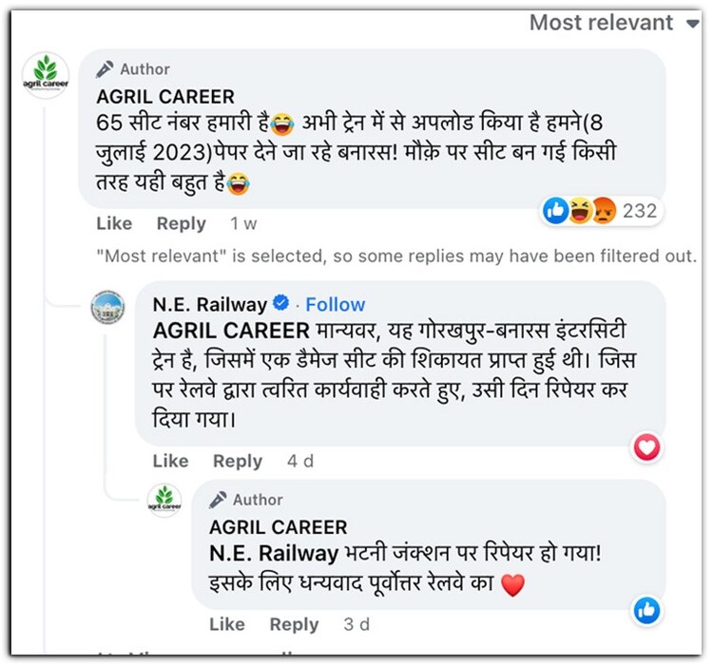
Task: Open the Most relevant sort dropdown
Action: pyautogui.click(x=613, y=22)
